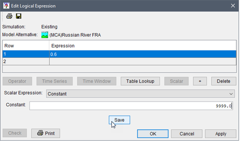Click the printer icon in the toolbar
This screenshot has width=240, height=141.
pos(9,16)
